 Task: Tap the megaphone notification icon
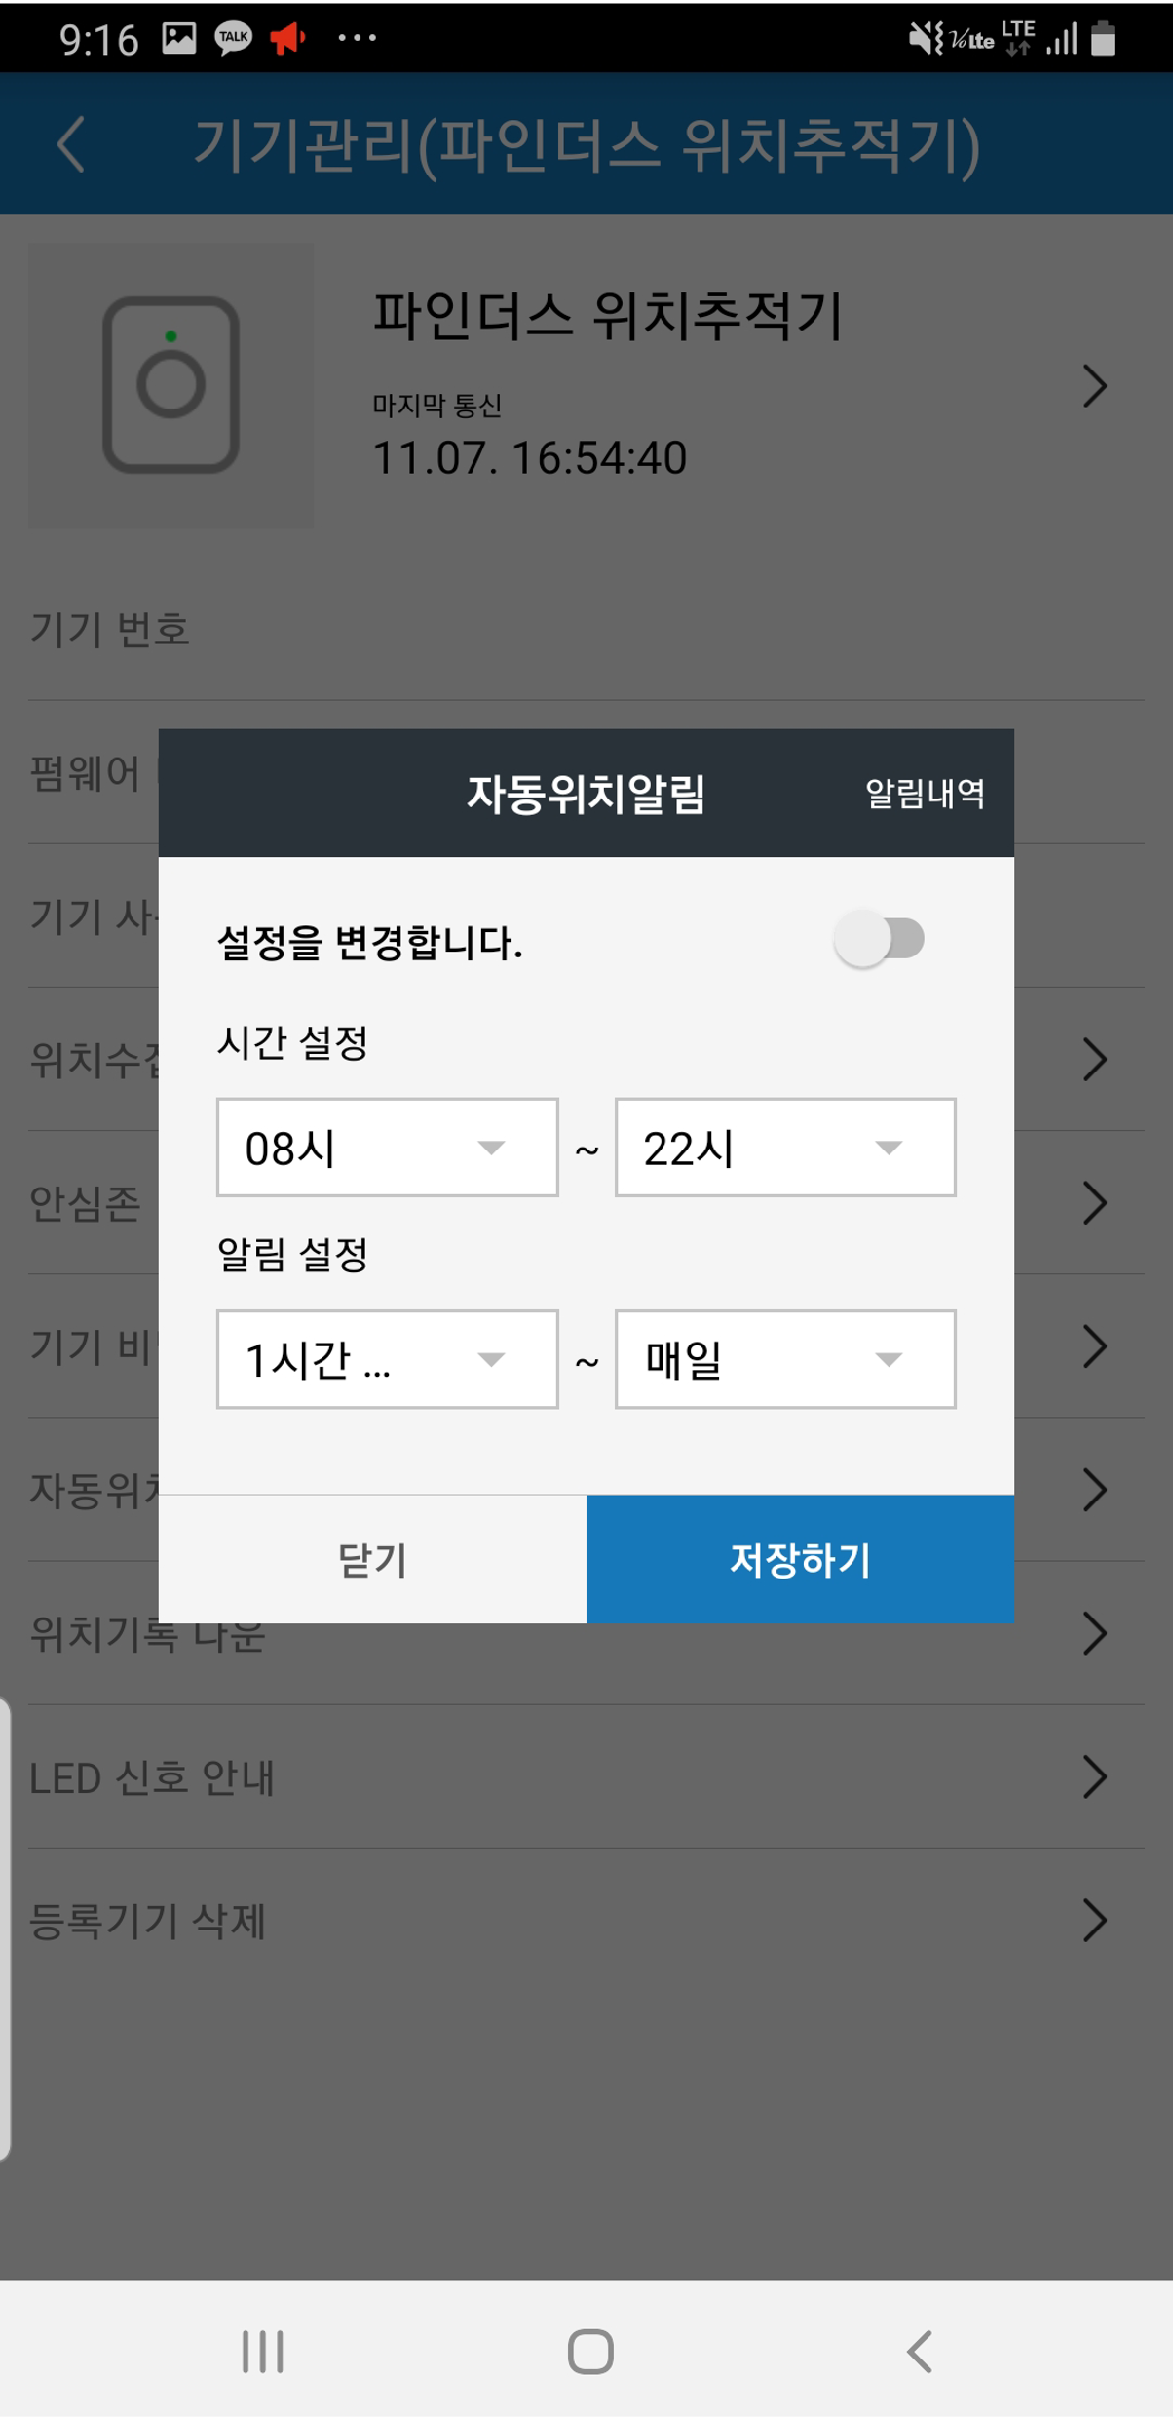click(287, 38)
